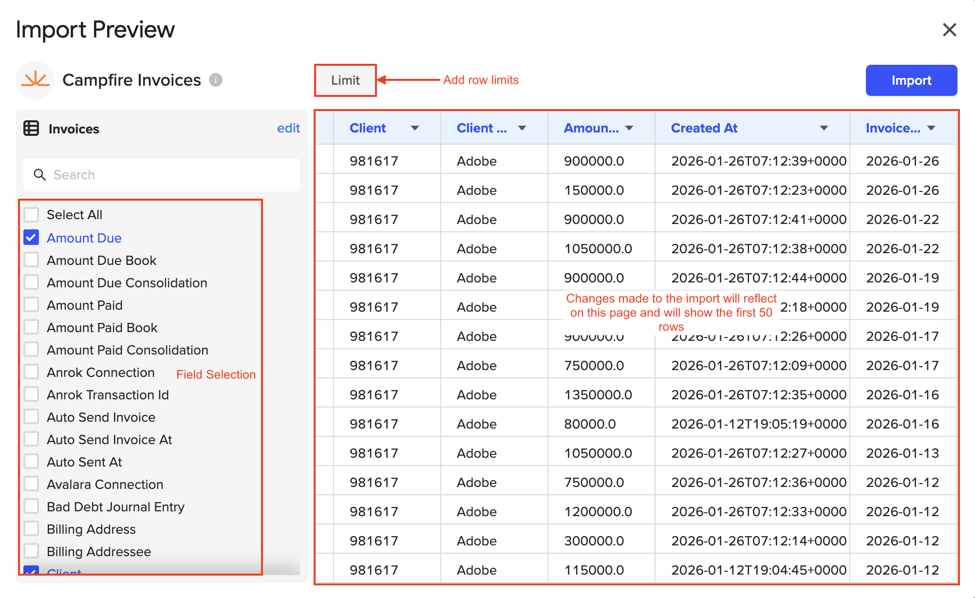
Task: Expand the Created At column menu
Action: (824, 128)
